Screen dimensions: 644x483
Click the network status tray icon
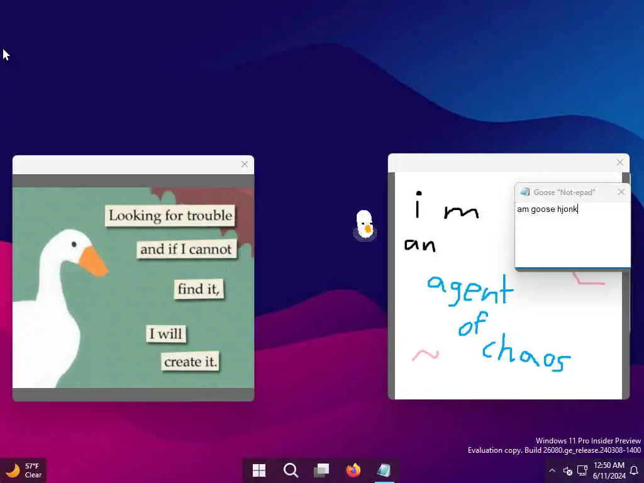(x=582, y=470)
